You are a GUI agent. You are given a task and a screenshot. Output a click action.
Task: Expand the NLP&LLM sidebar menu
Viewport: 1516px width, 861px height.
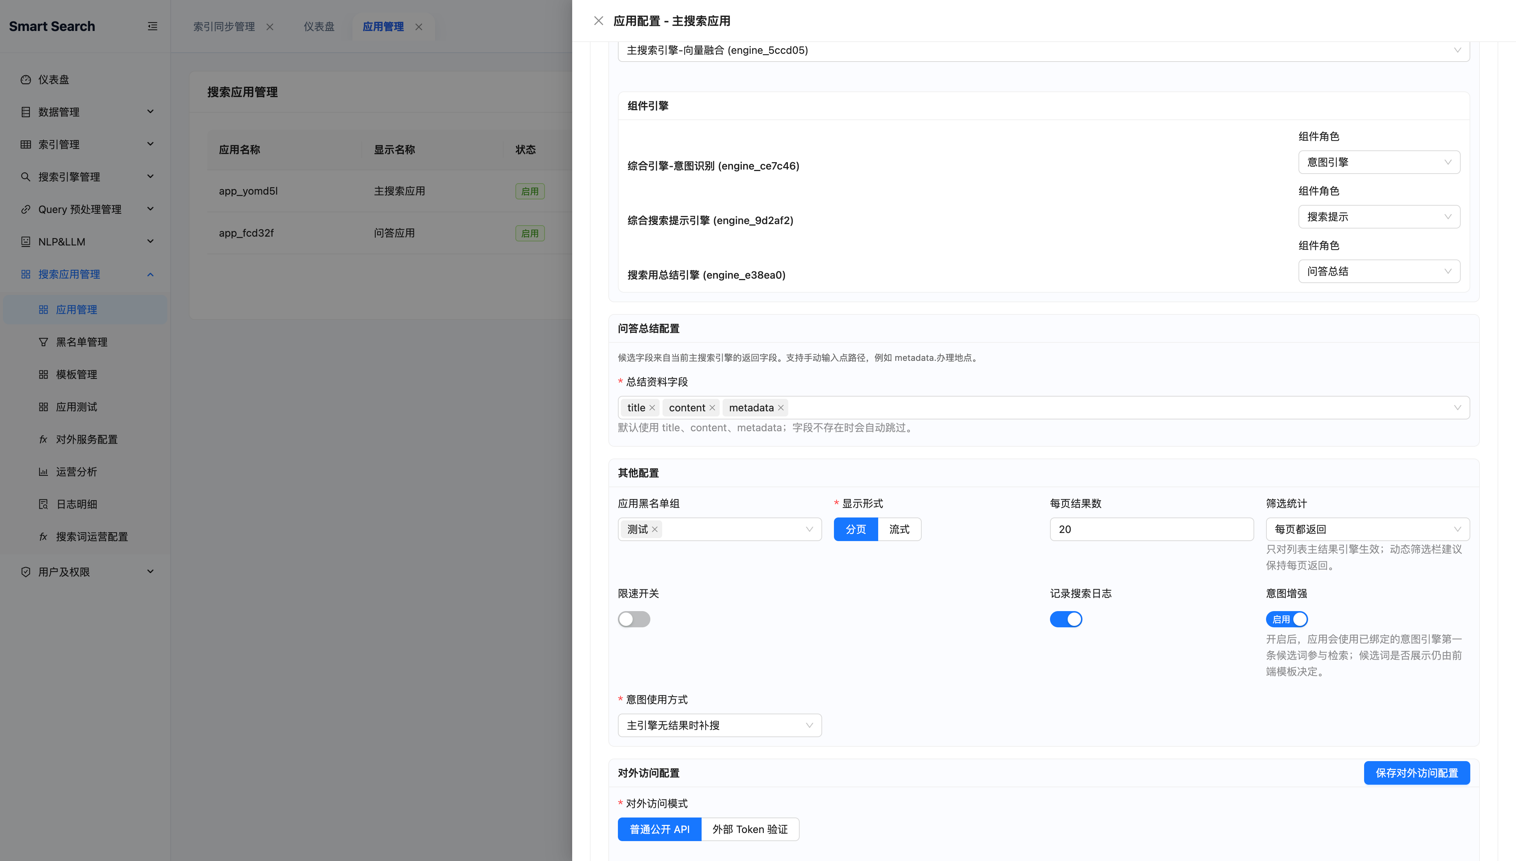pos(150,242)
